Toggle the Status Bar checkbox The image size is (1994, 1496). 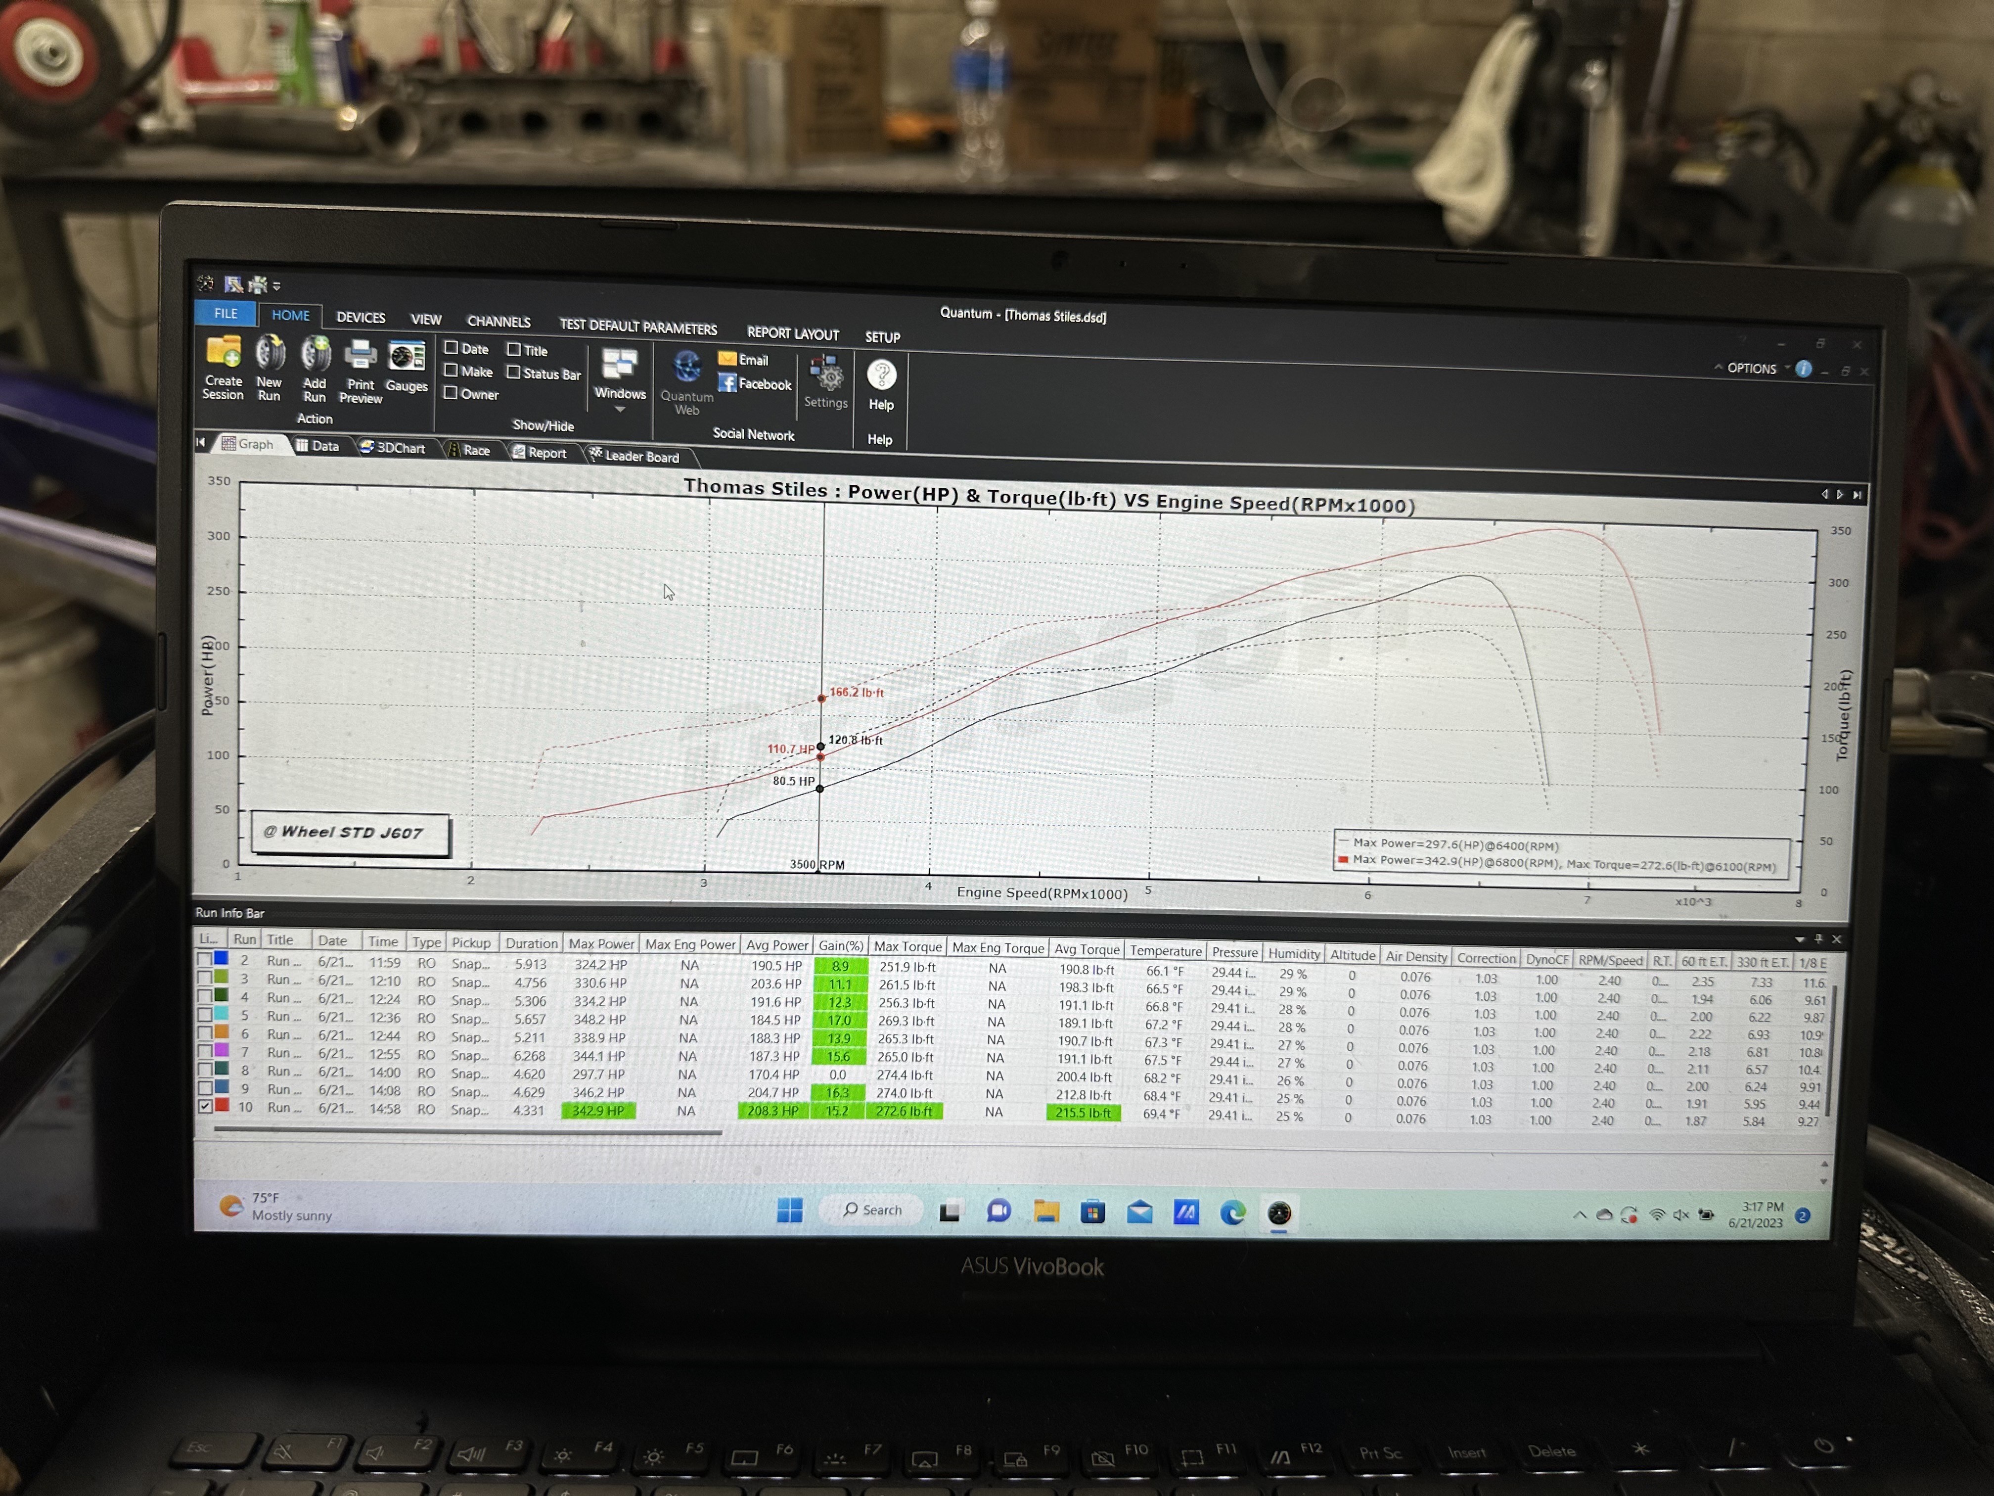[x=514, y=372]
